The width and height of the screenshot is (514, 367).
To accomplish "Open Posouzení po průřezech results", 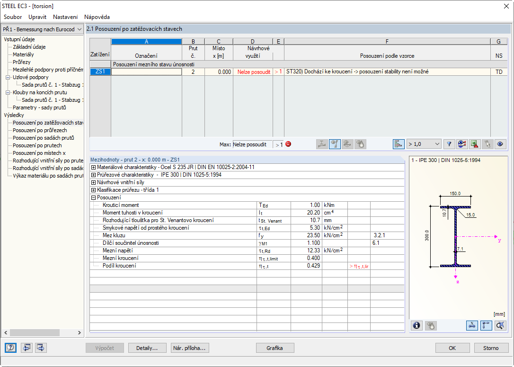I will pyautogui.click(x=40, y=130).
